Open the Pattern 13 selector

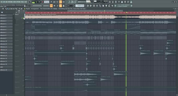pyautogui.click(x=80, y=6)
